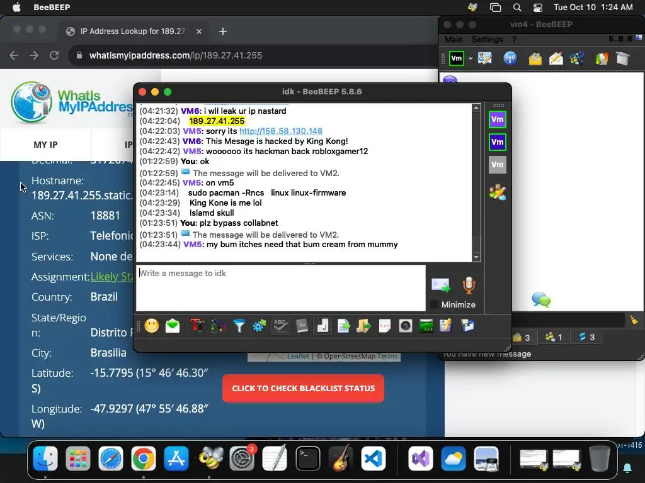Open chat settings blue gears icon
The image size is (645, 483).
point(260,326)
